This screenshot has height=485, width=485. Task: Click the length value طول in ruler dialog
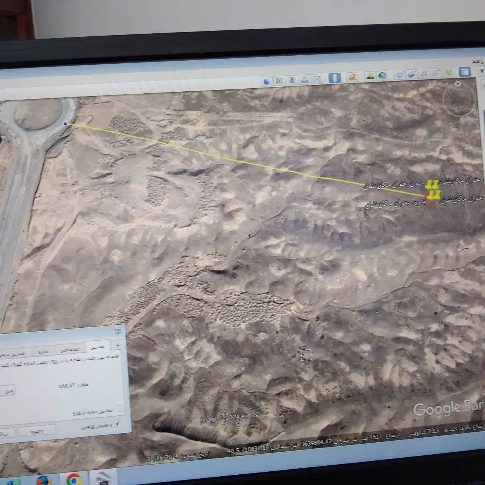[x=73, y=386]
